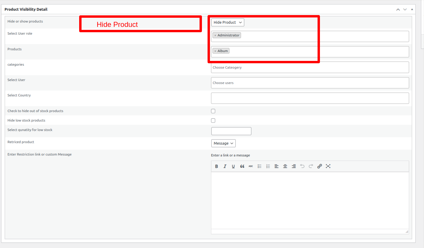The width and height of the screenshot is (424, 248).
Task: Open the Message restriction type dropdown
Action: 224,143
